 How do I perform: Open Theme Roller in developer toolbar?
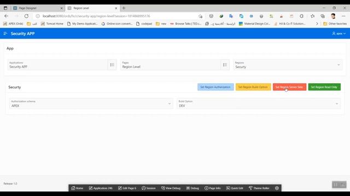pos(259,188)
